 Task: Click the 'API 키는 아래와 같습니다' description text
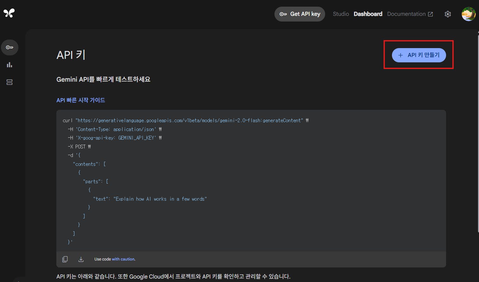point(173,276)
